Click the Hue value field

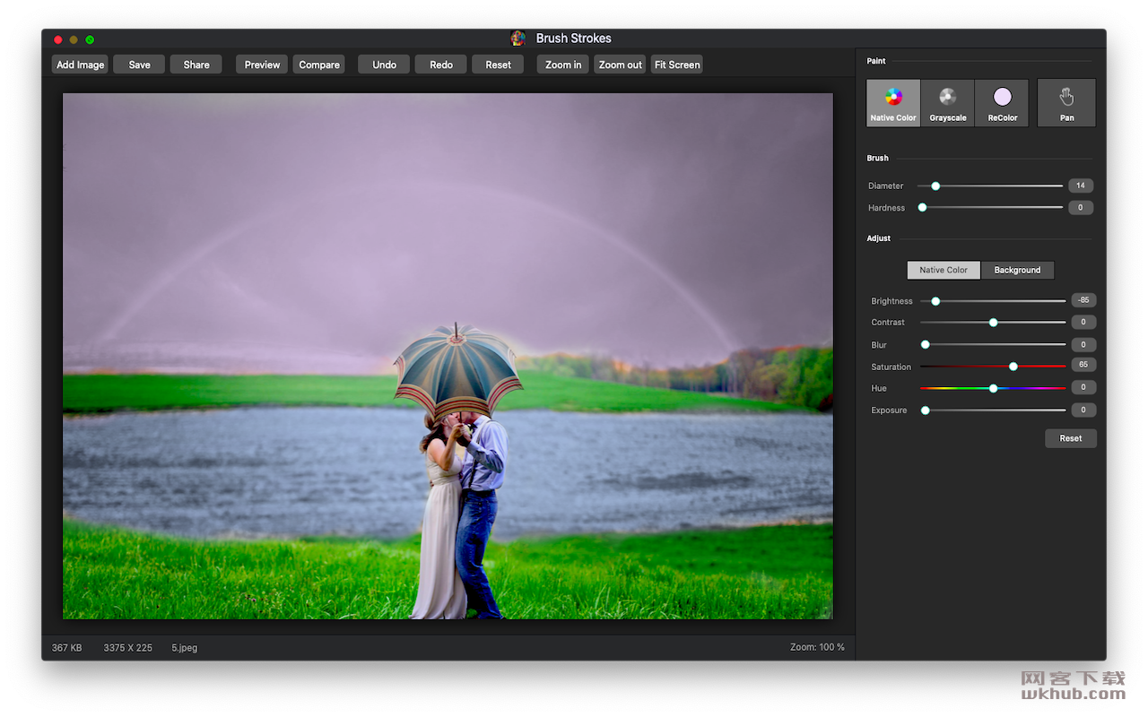[x=1083, y=387]
